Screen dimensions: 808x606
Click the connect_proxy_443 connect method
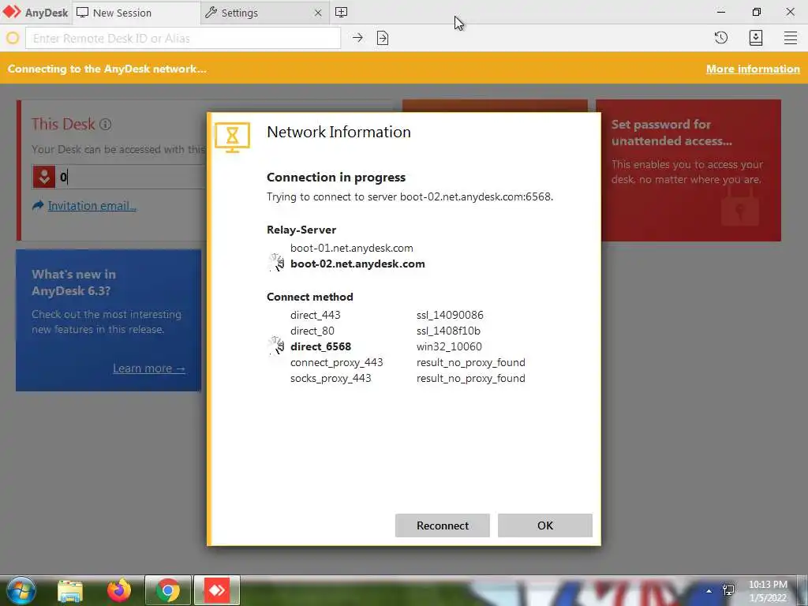pyautogui.click(x=336, y=362)
